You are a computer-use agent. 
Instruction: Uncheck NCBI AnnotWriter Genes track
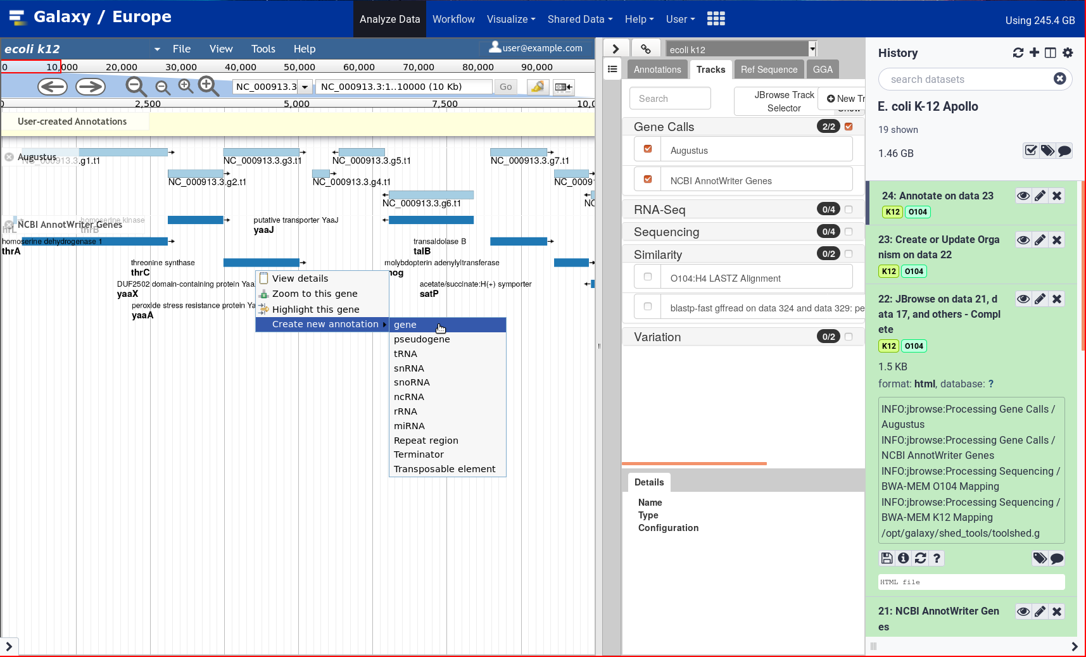(x=647, y=179)
